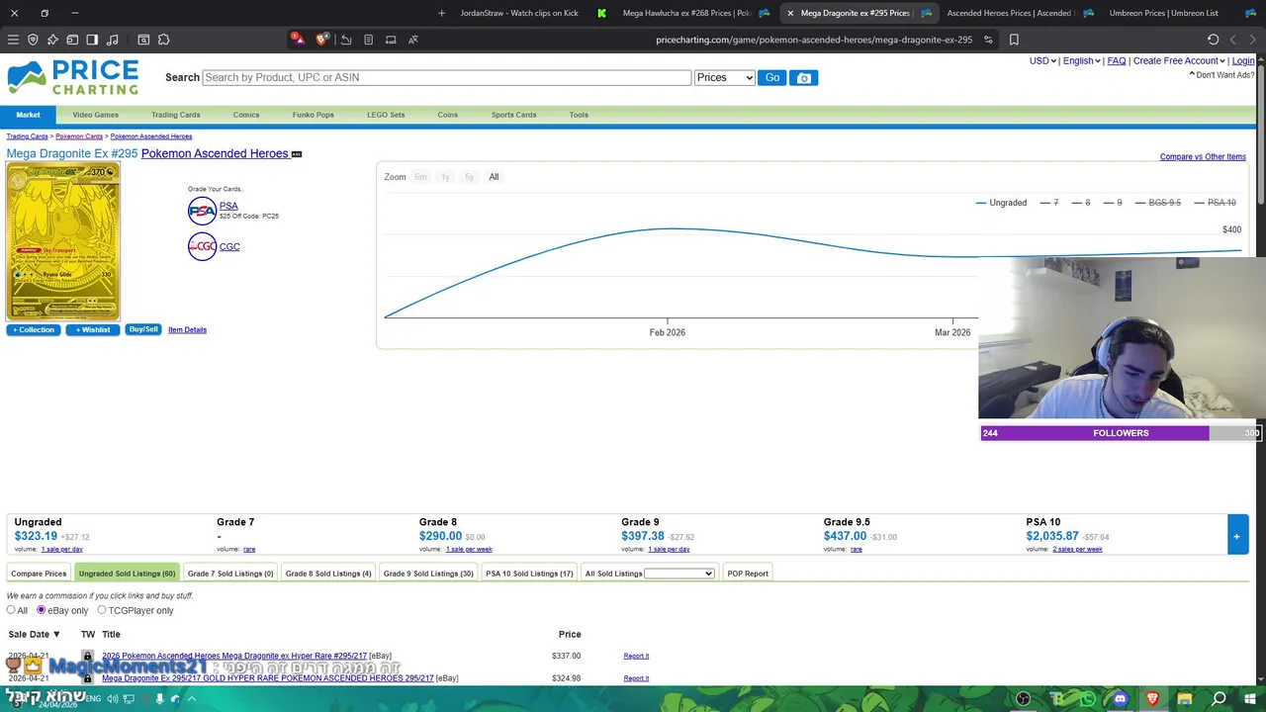Open Compare vs Other Items link
This screenshot has width=1266, height=712.
tap(1203, 157)
